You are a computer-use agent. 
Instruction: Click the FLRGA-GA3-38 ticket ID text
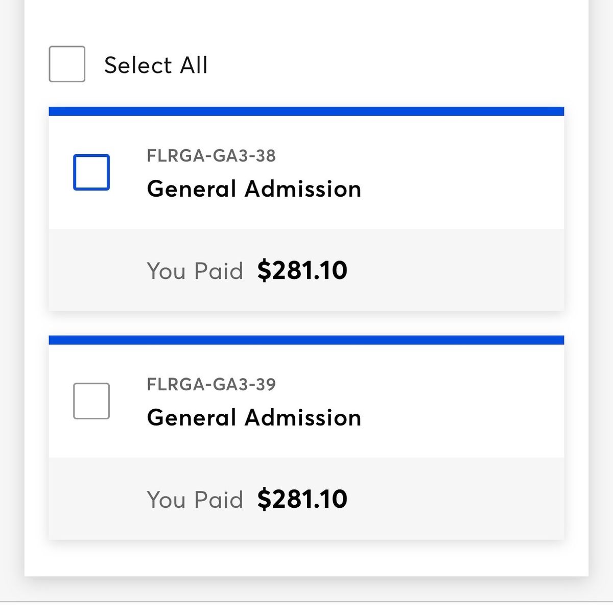click(x=211, y=155)
